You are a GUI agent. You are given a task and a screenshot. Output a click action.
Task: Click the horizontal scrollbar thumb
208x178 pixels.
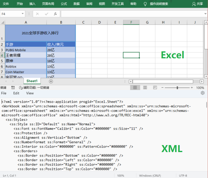tap(163, 81)
